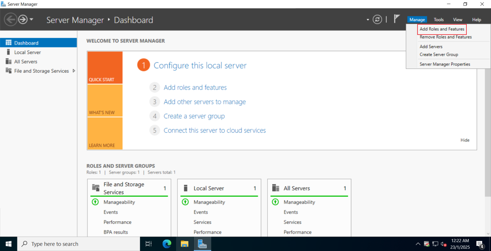Viewport: 491px width, 251px height.
Task: Open dropdown arrow beside the refresh icon
Action: point(368,20)
